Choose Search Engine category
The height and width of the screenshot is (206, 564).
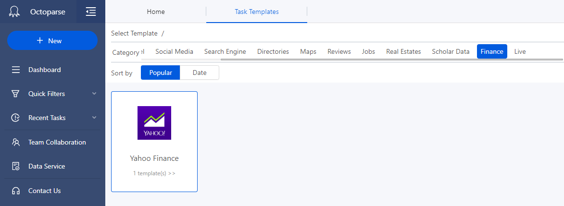[225, 51]
